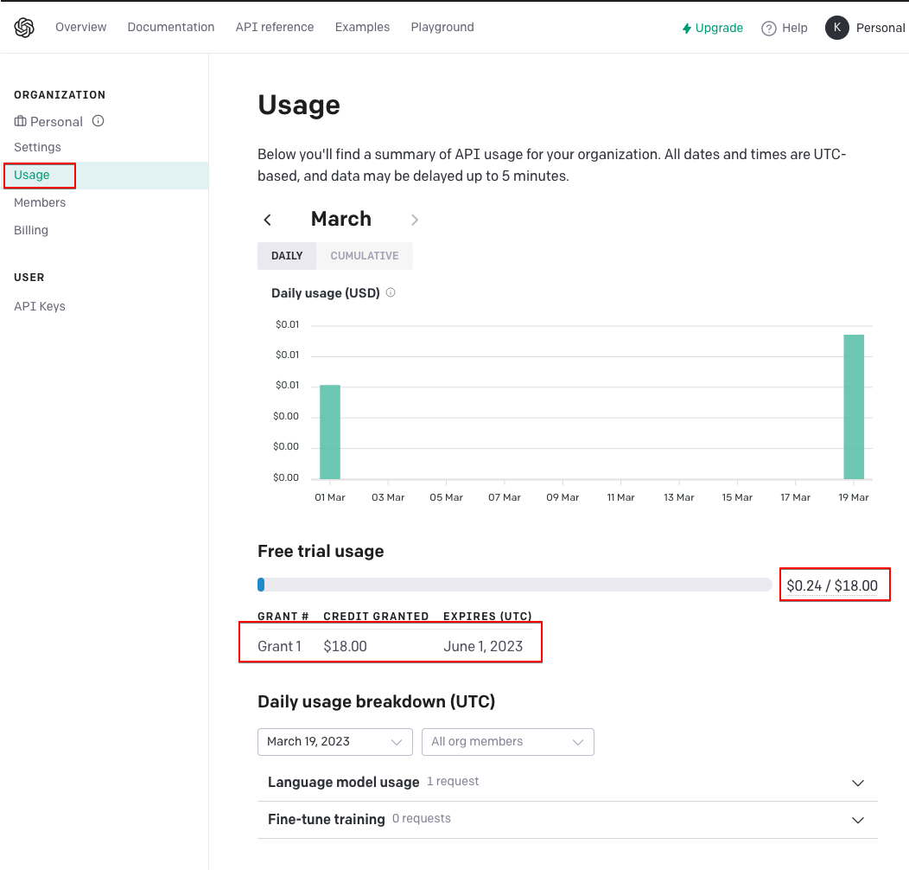Switch to the CUMULATIVE tab

pyautogui.click(x=365, y=256)
